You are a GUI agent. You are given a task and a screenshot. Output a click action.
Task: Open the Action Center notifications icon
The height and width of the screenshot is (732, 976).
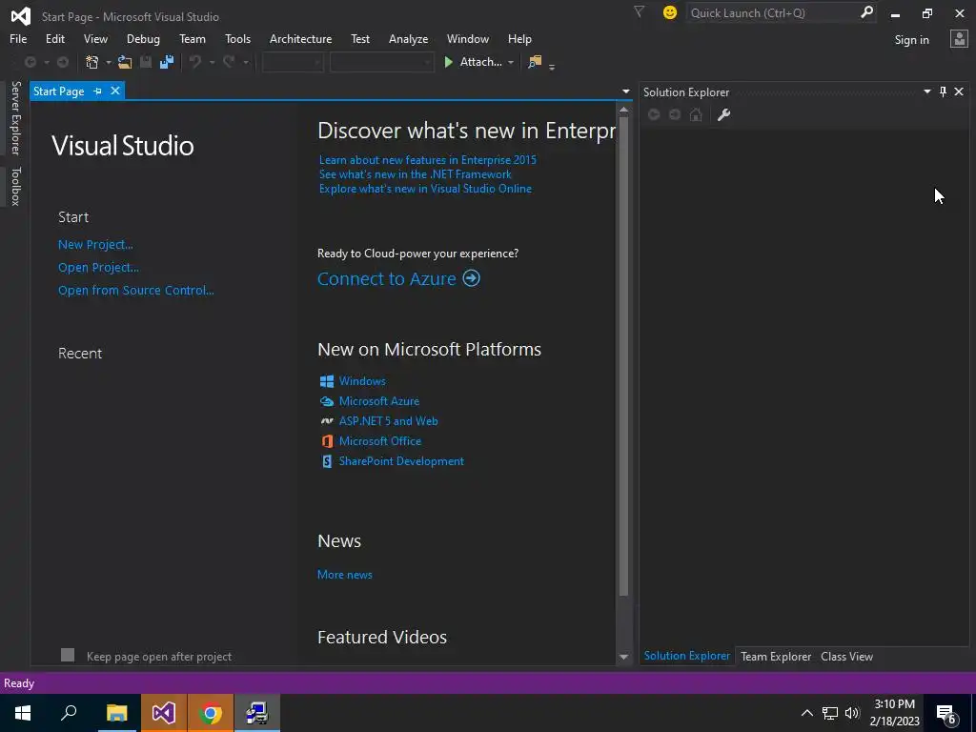[946, 713]
